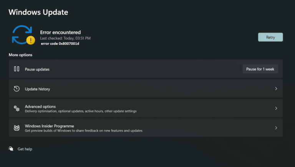This screenshot has height=167, width=295.
Task: Expand Update history with its chevron
Action: pos(276,89)
